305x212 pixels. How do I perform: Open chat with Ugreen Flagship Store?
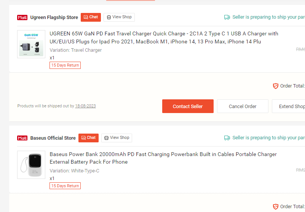pos(91,17)
